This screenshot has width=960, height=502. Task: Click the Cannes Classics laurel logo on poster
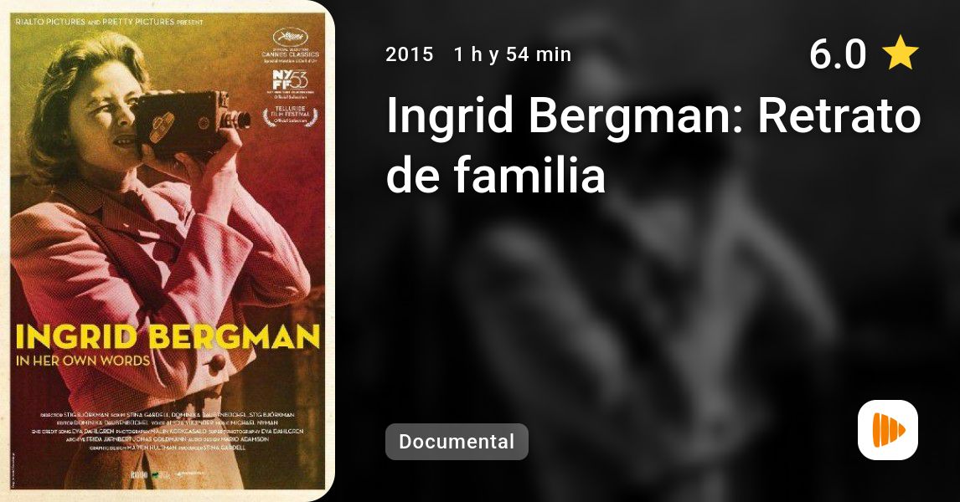point(290,45)
